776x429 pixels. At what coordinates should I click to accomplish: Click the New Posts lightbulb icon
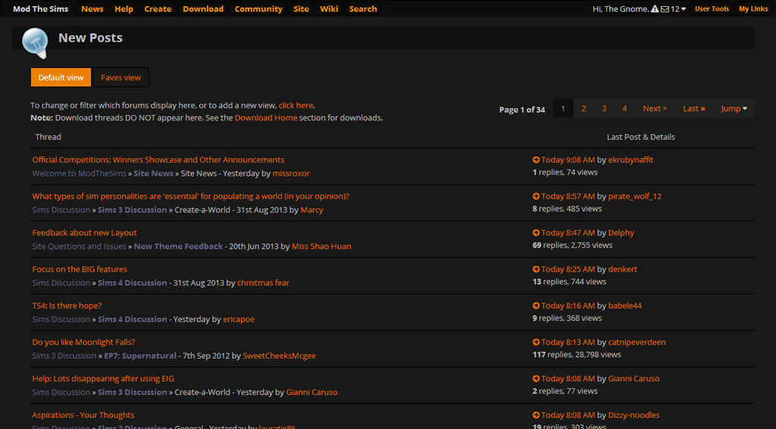[x=35, y=43]
